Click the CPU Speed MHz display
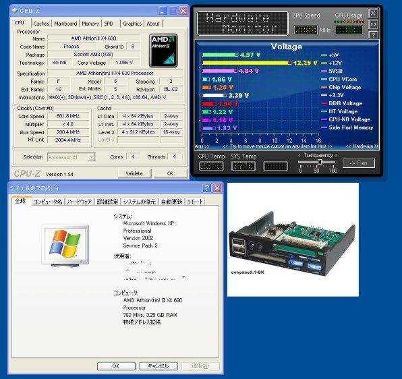 (x=306, y=30)
